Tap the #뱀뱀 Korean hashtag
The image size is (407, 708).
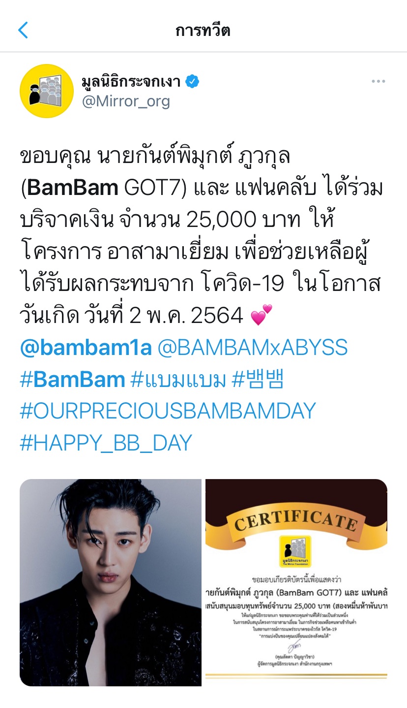[257, 379]
